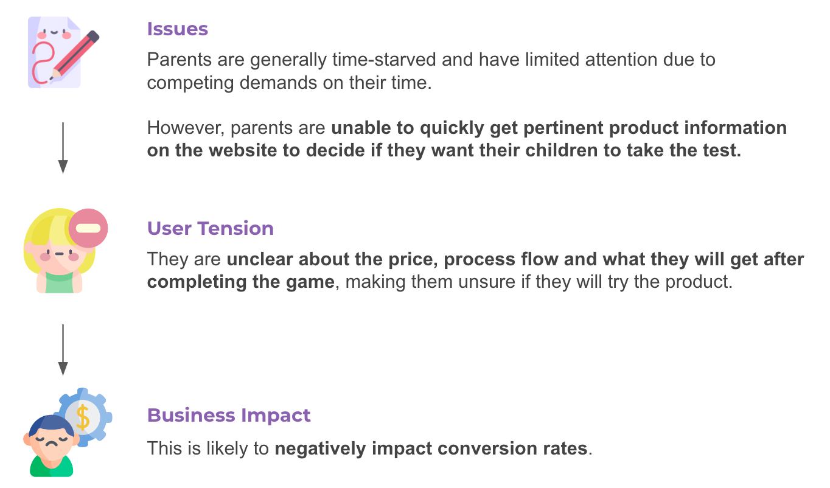Image resolution: width=830 pixels, height=488 pixels.
Task: Click the "This is likely to" text
Action: 208,449
